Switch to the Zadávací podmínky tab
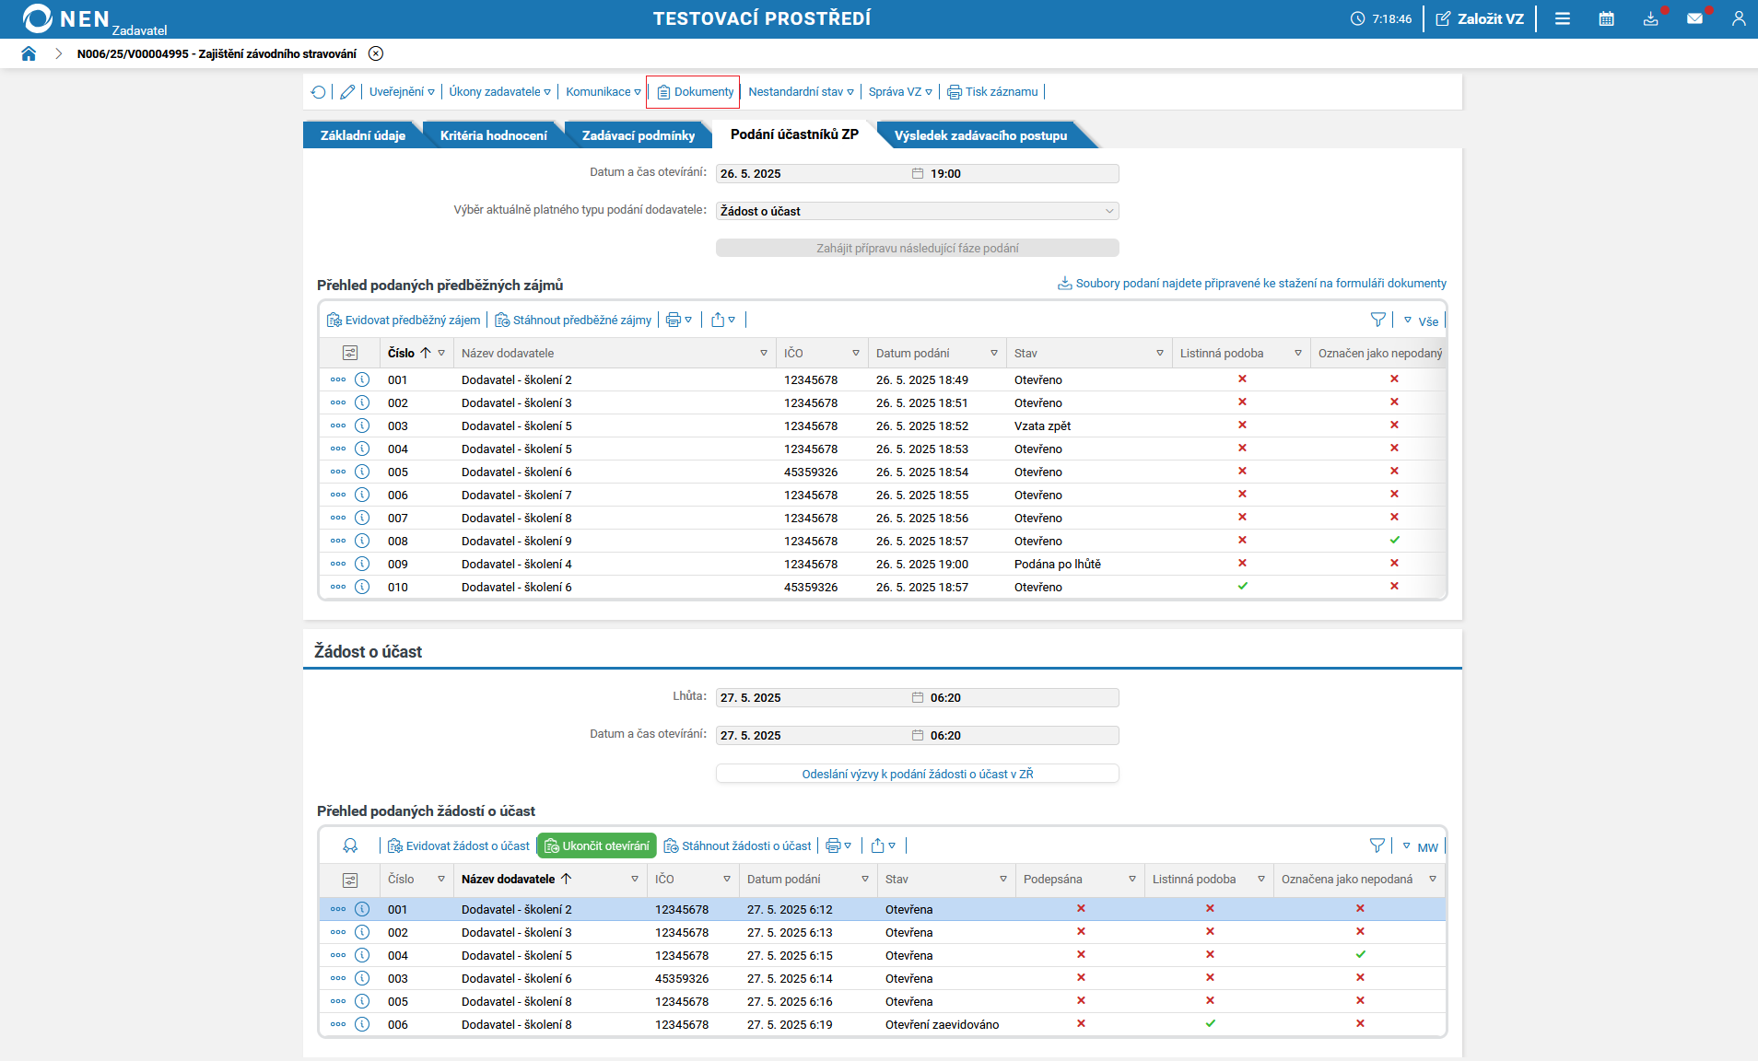The width and height of the screenshot is (1758, 1061). click(639, 135)
